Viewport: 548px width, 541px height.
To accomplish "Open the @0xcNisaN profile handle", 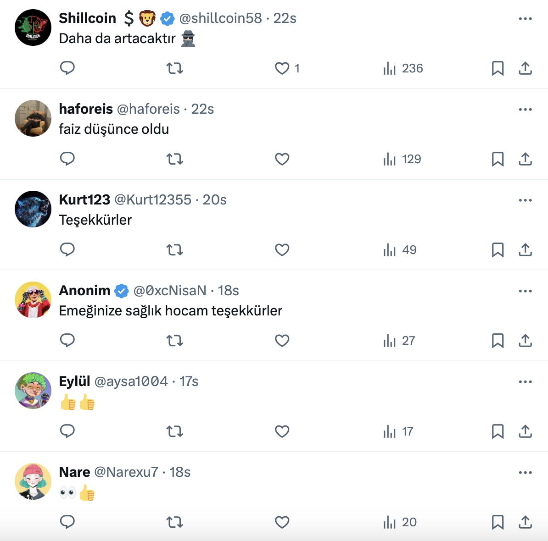I will [169, 291].
